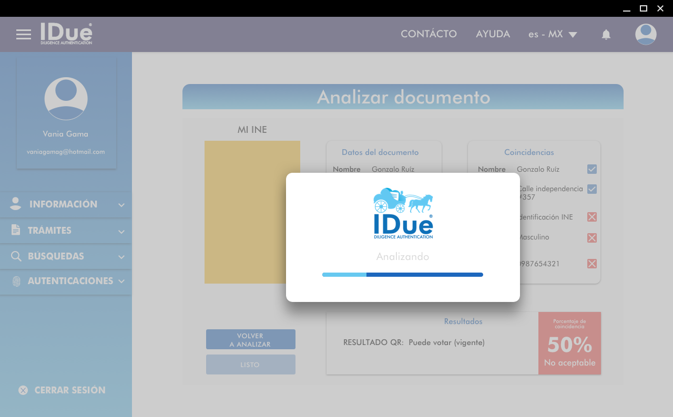Click the person icon beside Información

[16, 204]
